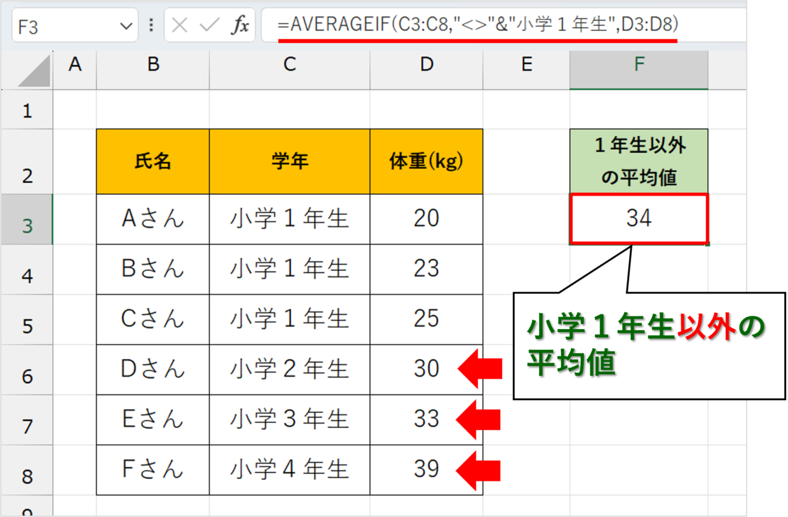Click the Select All triangle corner

click(x=34, y=70)
